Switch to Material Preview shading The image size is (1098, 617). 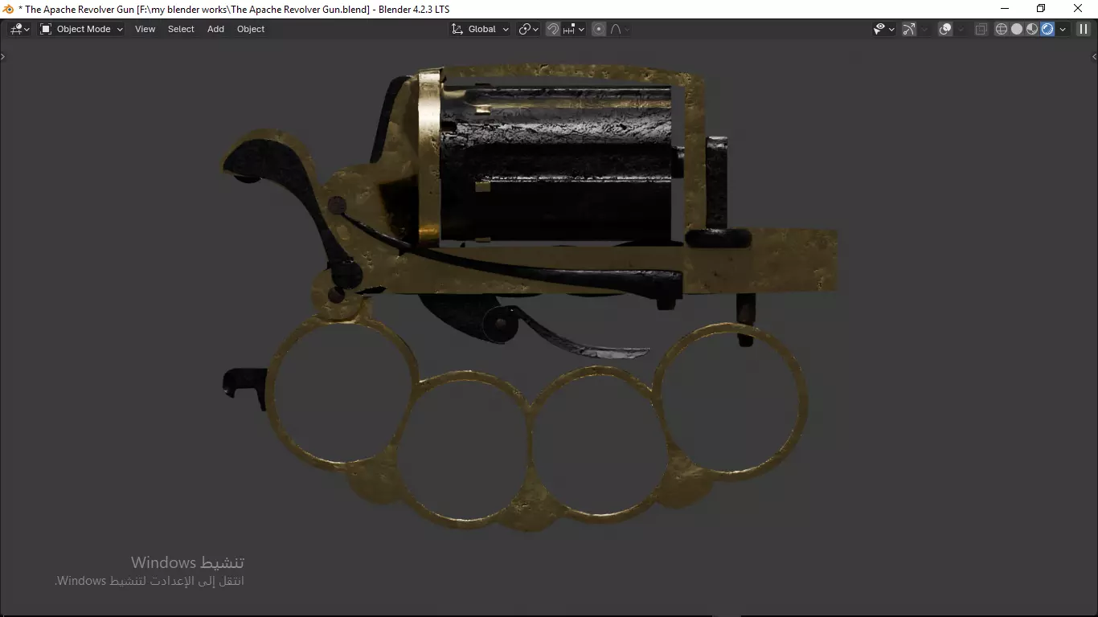point(1032,29)
